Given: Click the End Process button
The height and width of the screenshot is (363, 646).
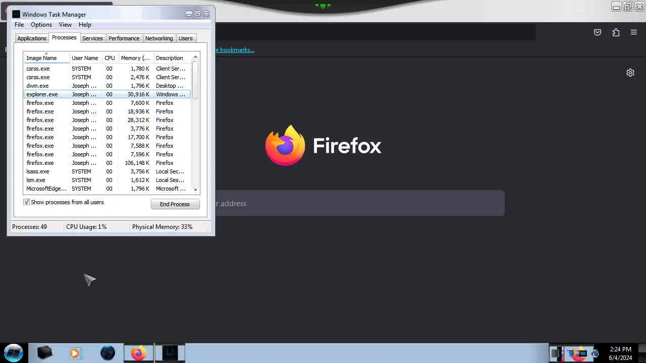Looking at the screenshot, I should click(175, 204).
